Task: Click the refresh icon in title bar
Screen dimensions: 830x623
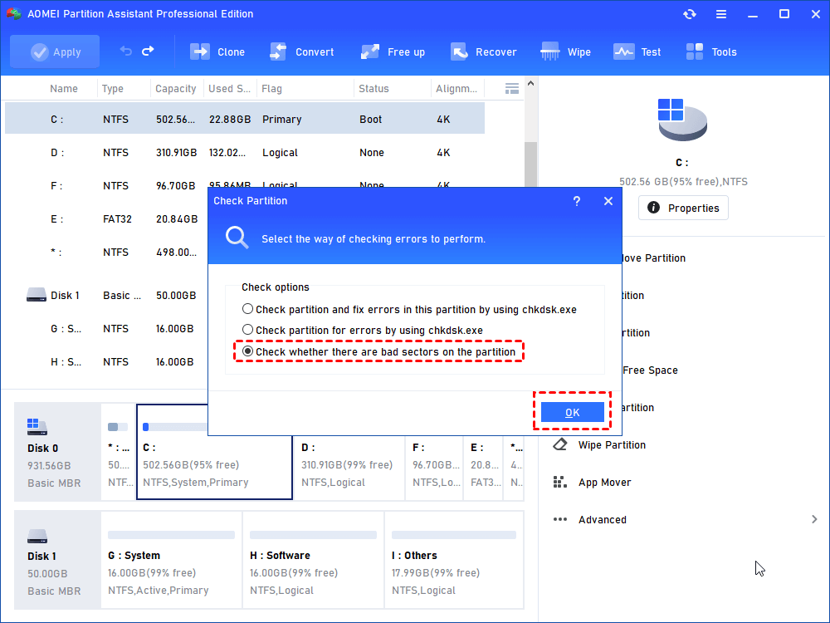Action: point(689,14)
